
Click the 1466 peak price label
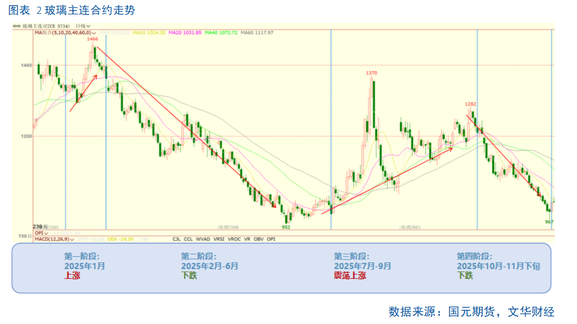pyautogui.click(x=92, y=39)
